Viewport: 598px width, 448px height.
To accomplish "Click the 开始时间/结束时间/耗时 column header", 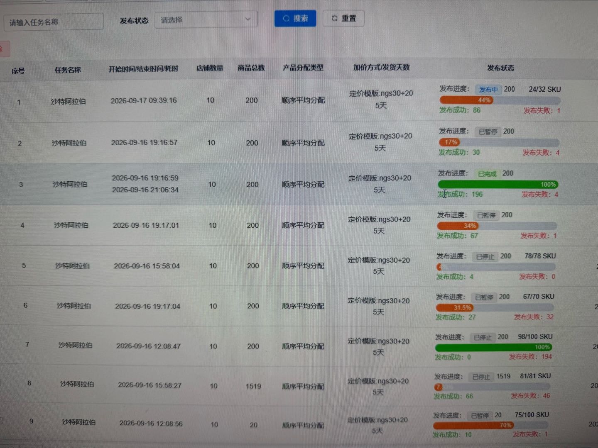I will coord(143,69).
